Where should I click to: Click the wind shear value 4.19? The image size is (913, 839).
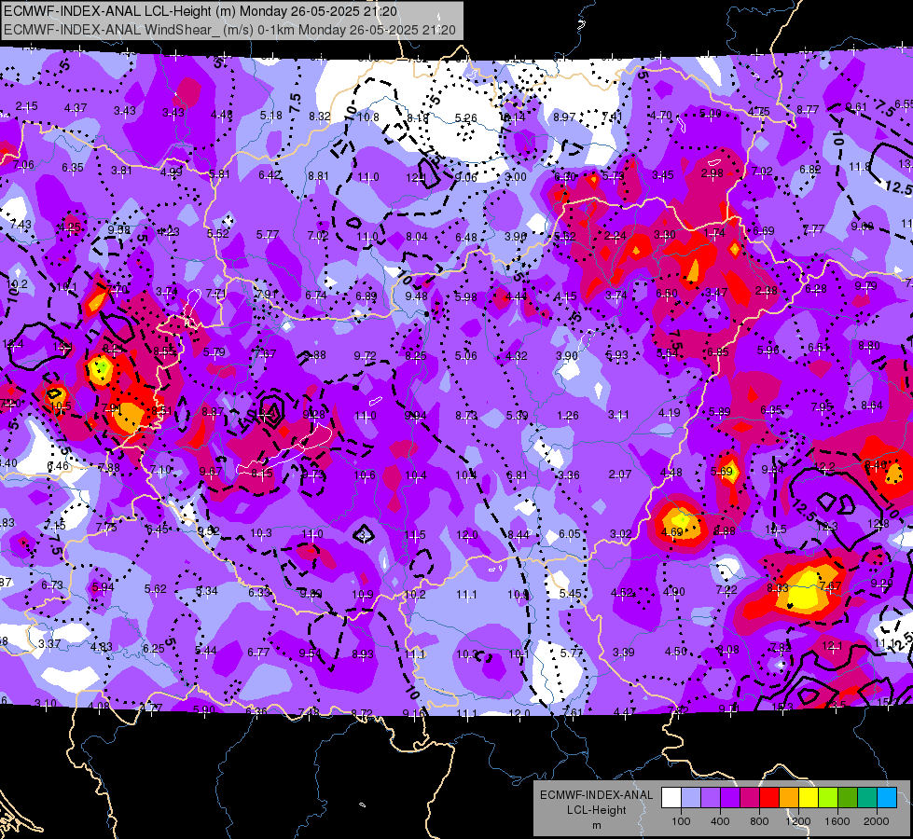point(669,413)
